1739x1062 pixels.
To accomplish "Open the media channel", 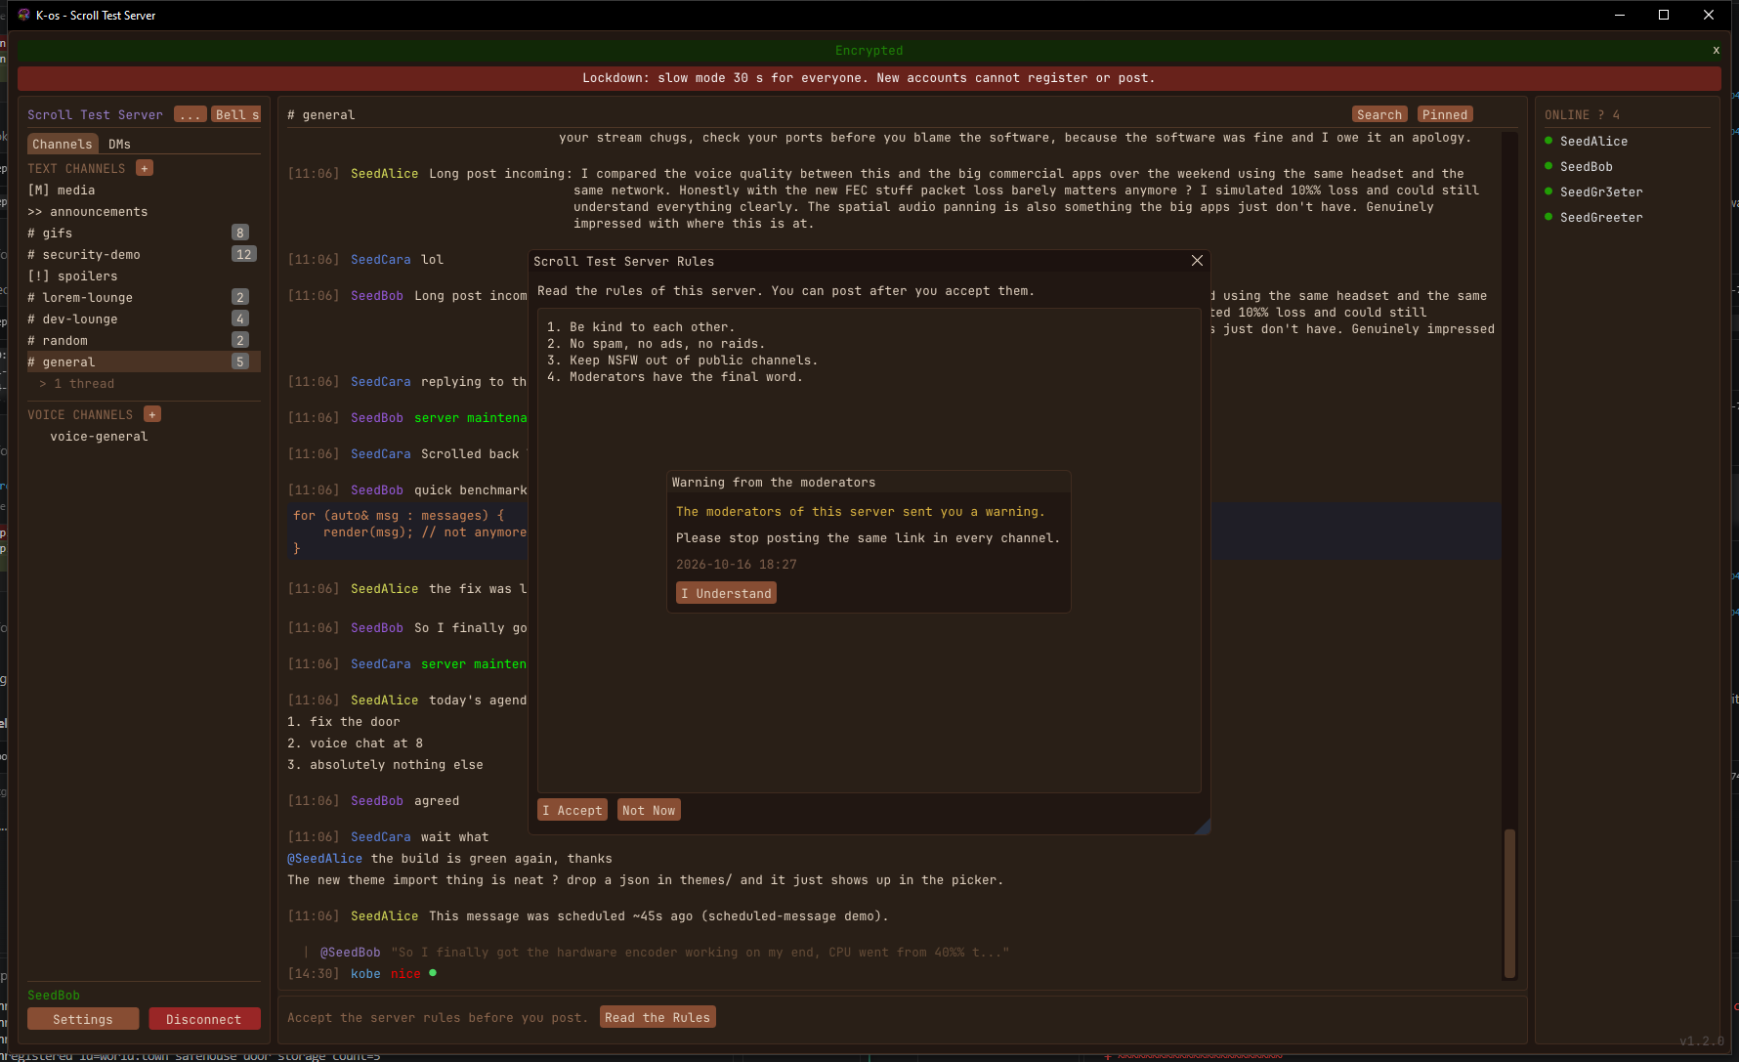I will pyautogui.click(x=144, y=191).
